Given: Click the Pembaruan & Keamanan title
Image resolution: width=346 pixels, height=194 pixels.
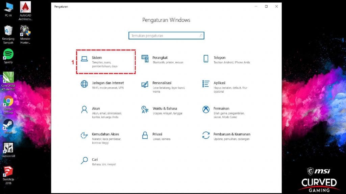Looking at the screenshot, I should click(232, 134).
